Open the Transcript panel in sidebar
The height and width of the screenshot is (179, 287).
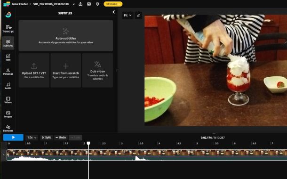pyautogui.click(x=8, y=29)
